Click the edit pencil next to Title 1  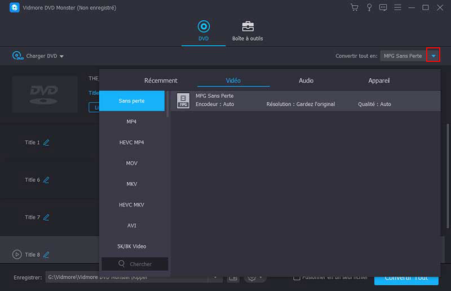click(46, 142)
